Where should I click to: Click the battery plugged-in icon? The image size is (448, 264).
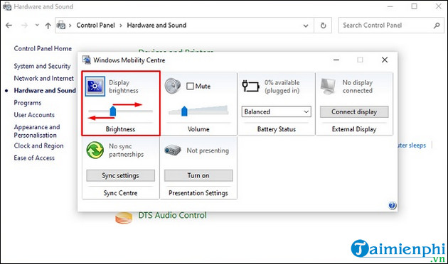(250, 86)
